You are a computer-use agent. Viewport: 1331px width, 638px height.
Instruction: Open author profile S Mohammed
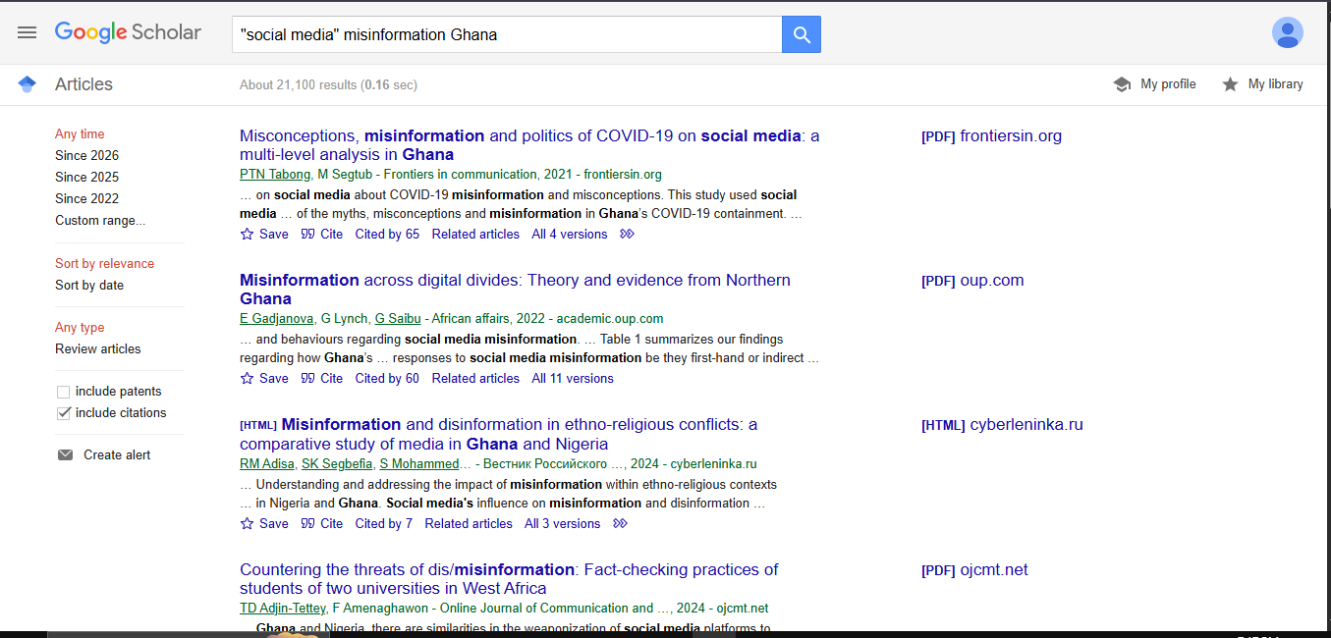(x=419, y=463)
